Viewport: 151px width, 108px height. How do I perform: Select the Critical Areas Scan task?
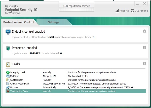tap(76, 84)
